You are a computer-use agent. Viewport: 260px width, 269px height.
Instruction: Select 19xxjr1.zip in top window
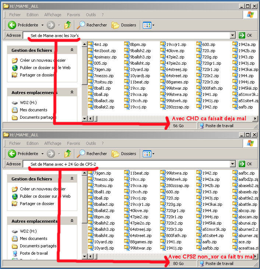173,44
